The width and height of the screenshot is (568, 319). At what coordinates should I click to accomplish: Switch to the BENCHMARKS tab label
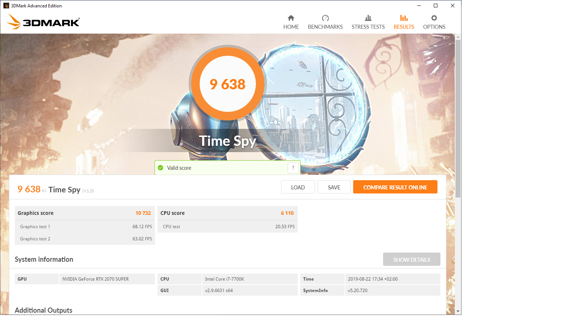(325, 27)
